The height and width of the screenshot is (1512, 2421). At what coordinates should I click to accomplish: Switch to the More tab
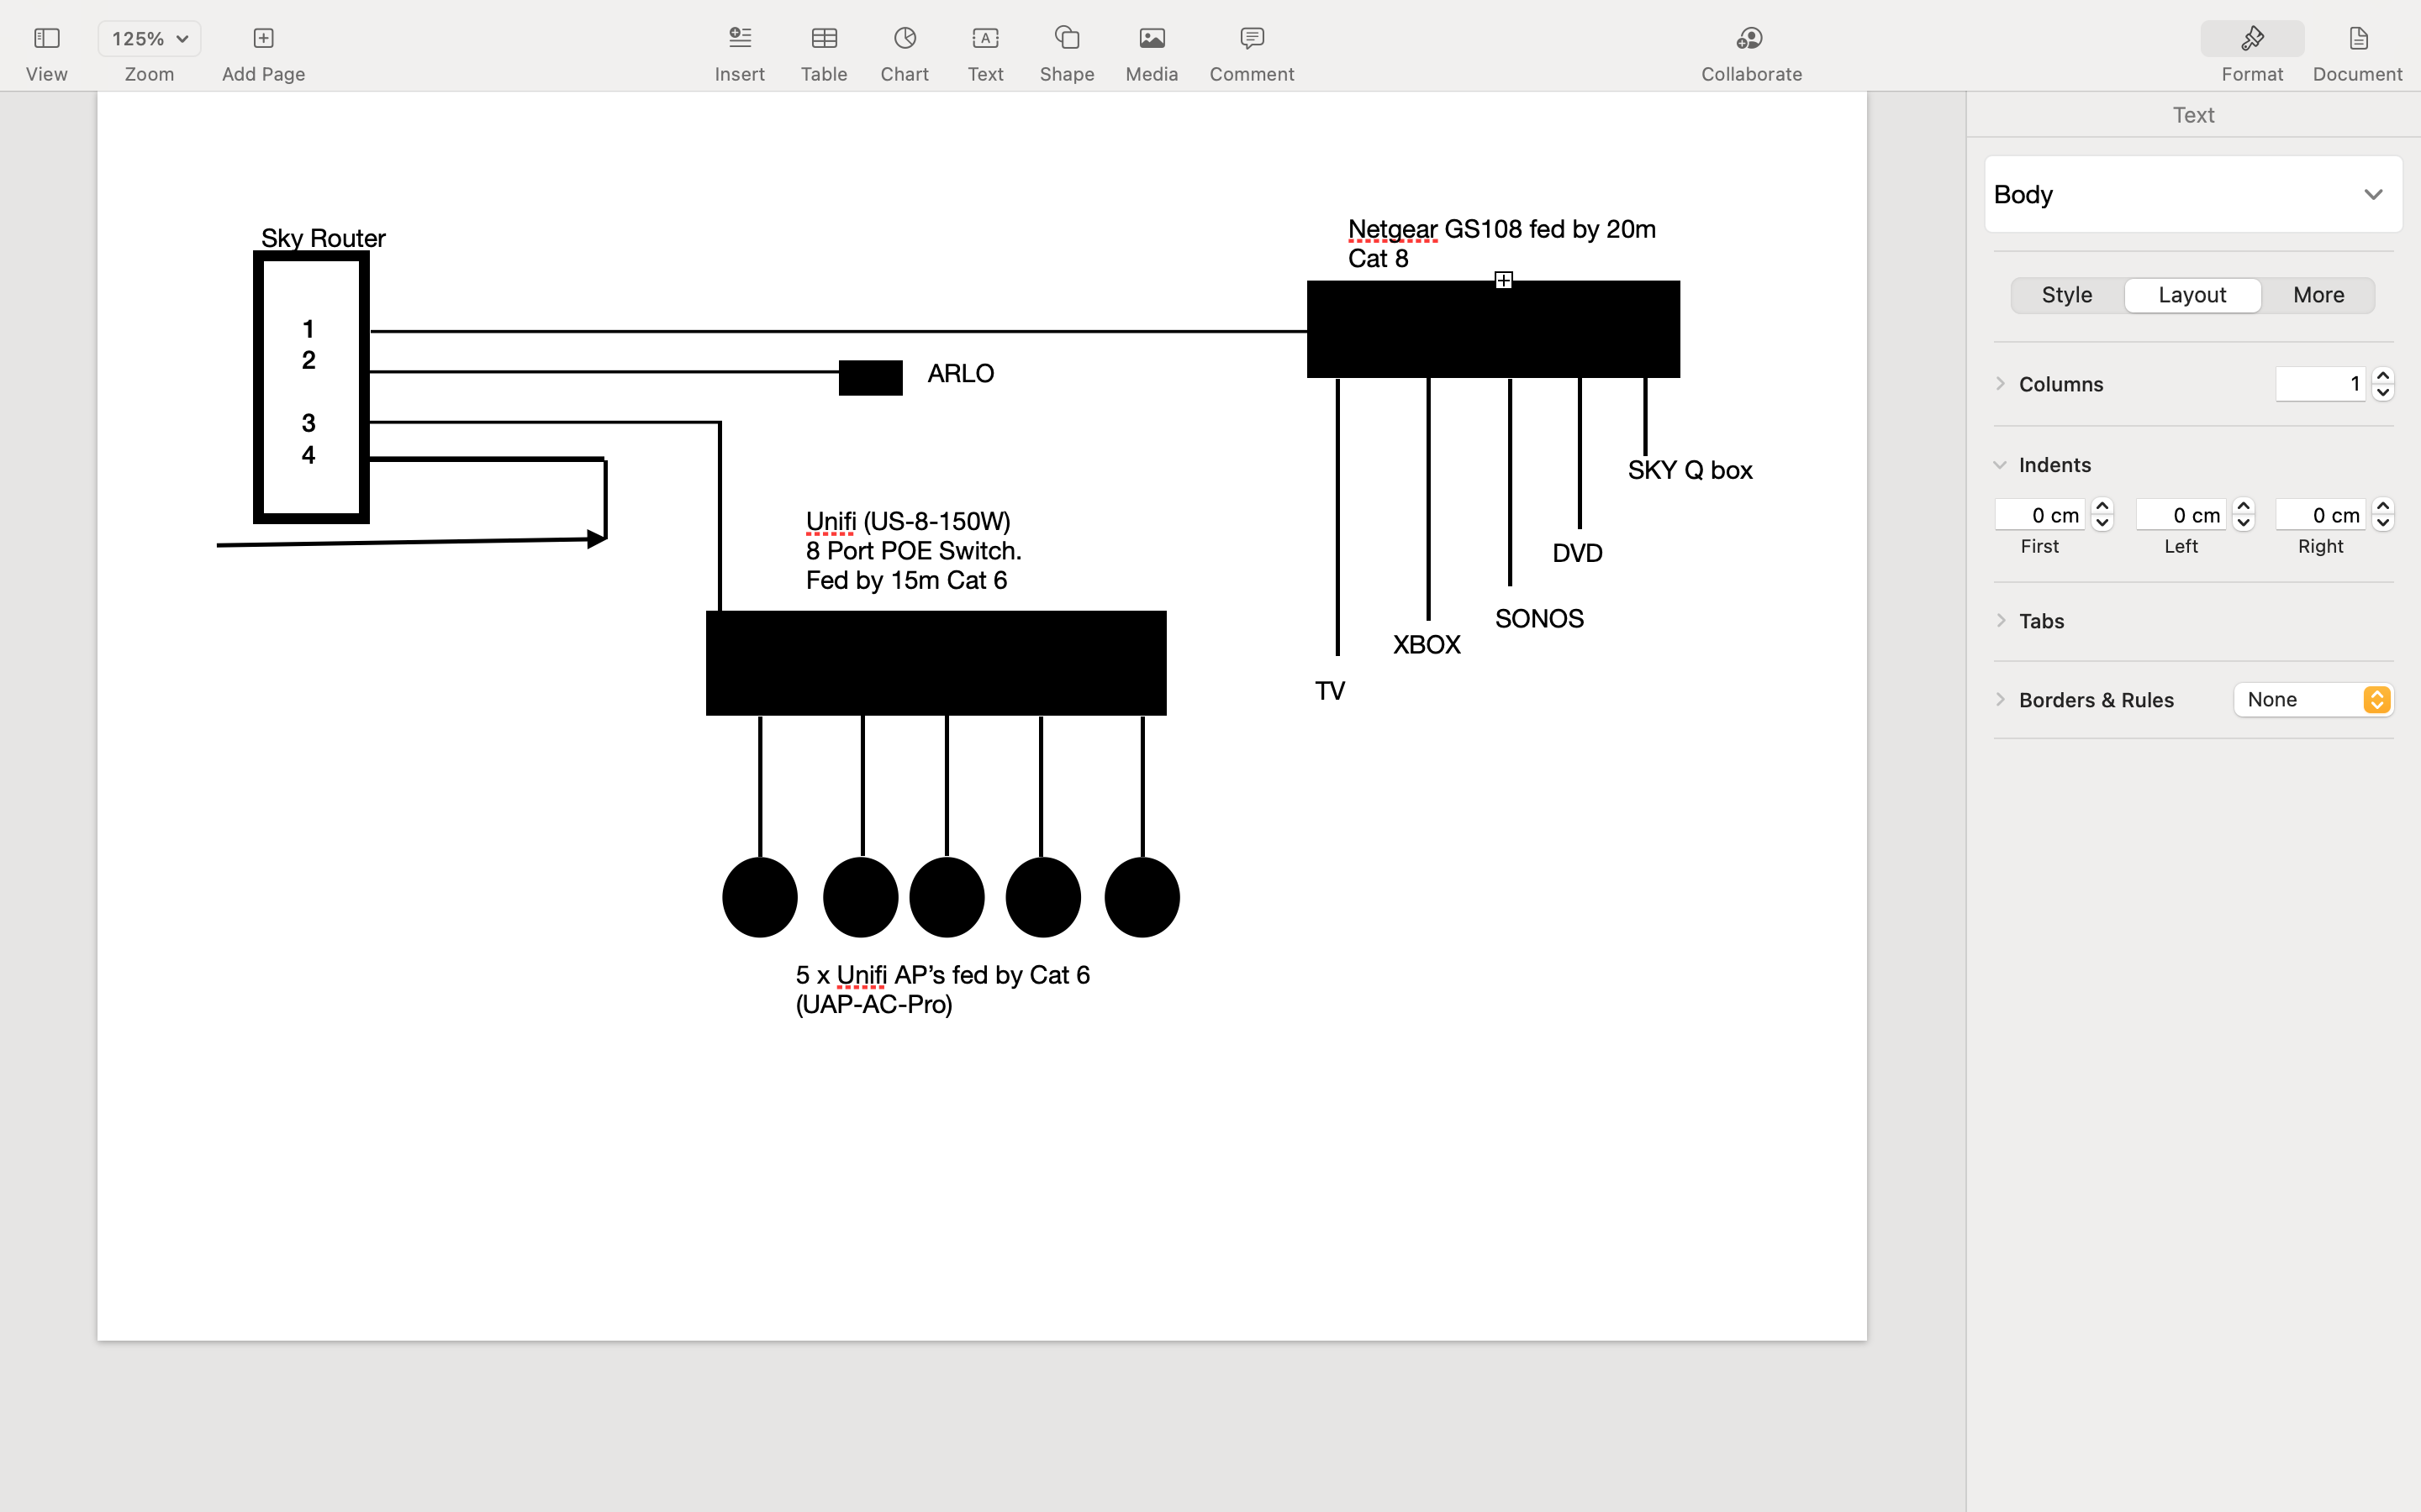click(2318, 295)
